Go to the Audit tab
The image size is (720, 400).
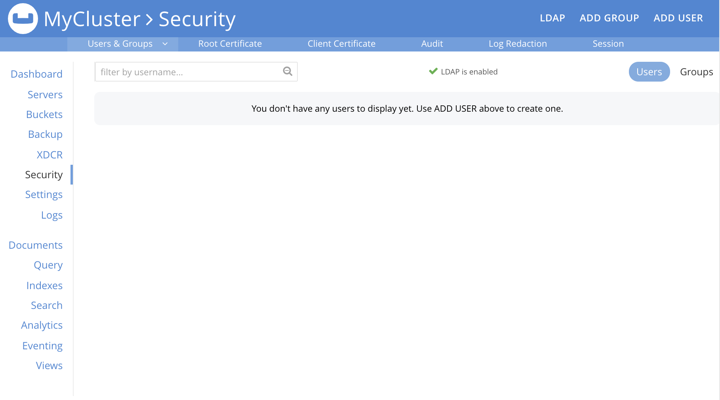coord(432,44)
